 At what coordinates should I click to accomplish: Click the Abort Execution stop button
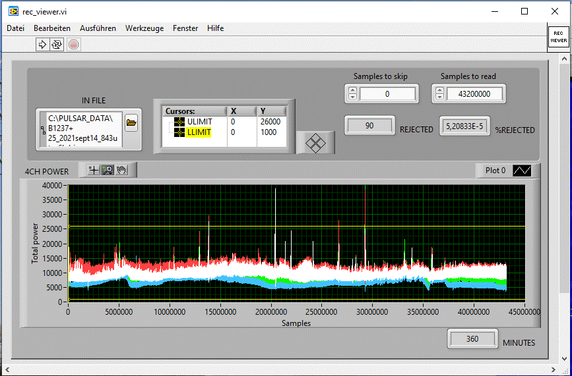pos(74,45)
